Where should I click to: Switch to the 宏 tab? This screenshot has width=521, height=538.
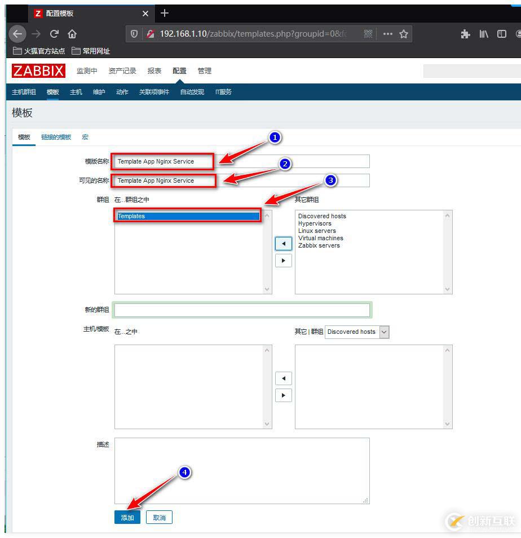85,137
